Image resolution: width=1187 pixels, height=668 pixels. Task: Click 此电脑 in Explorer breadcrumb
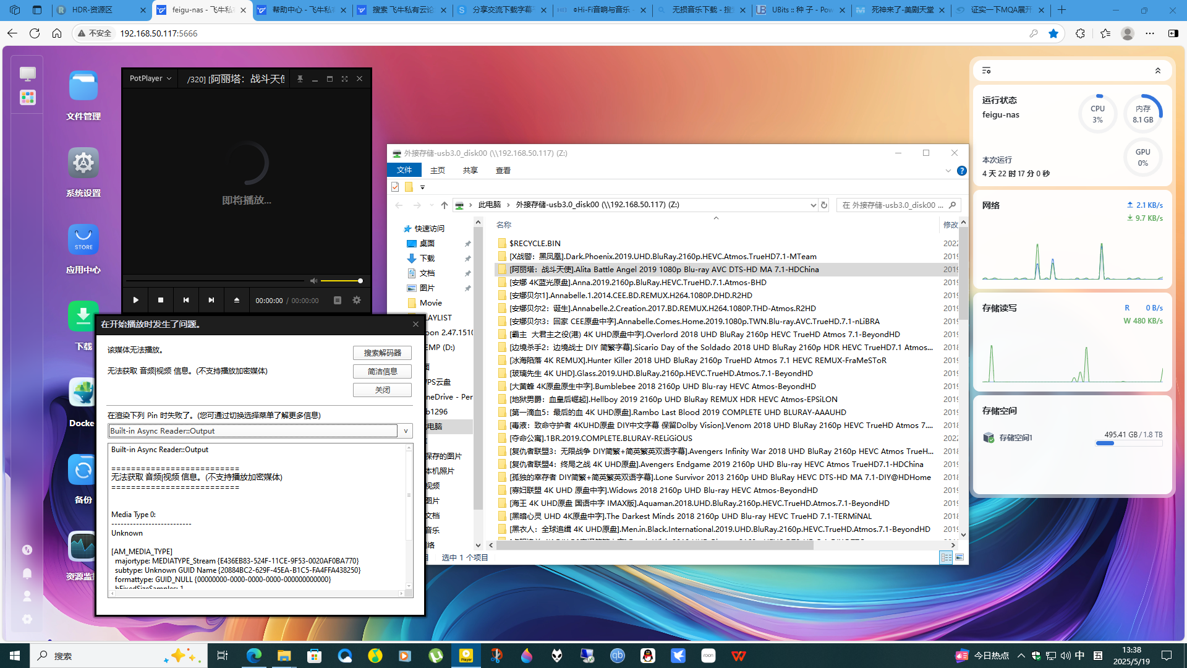point(490,205)
